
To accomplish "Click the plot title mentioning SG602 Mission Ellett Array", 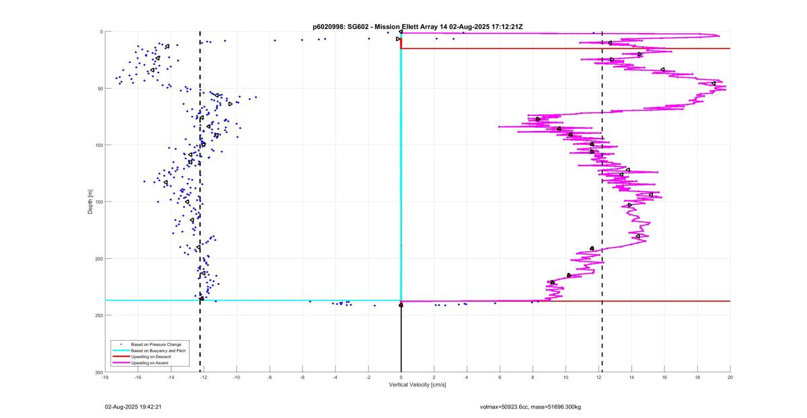I will [418, 26].
